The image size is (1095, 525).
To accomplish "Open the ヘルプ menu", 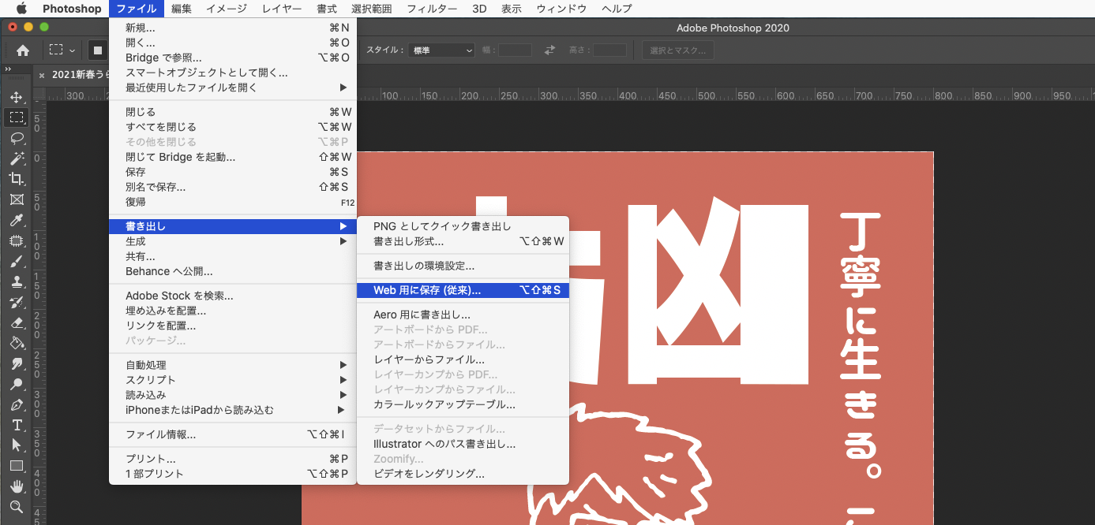I will [617, 9].
